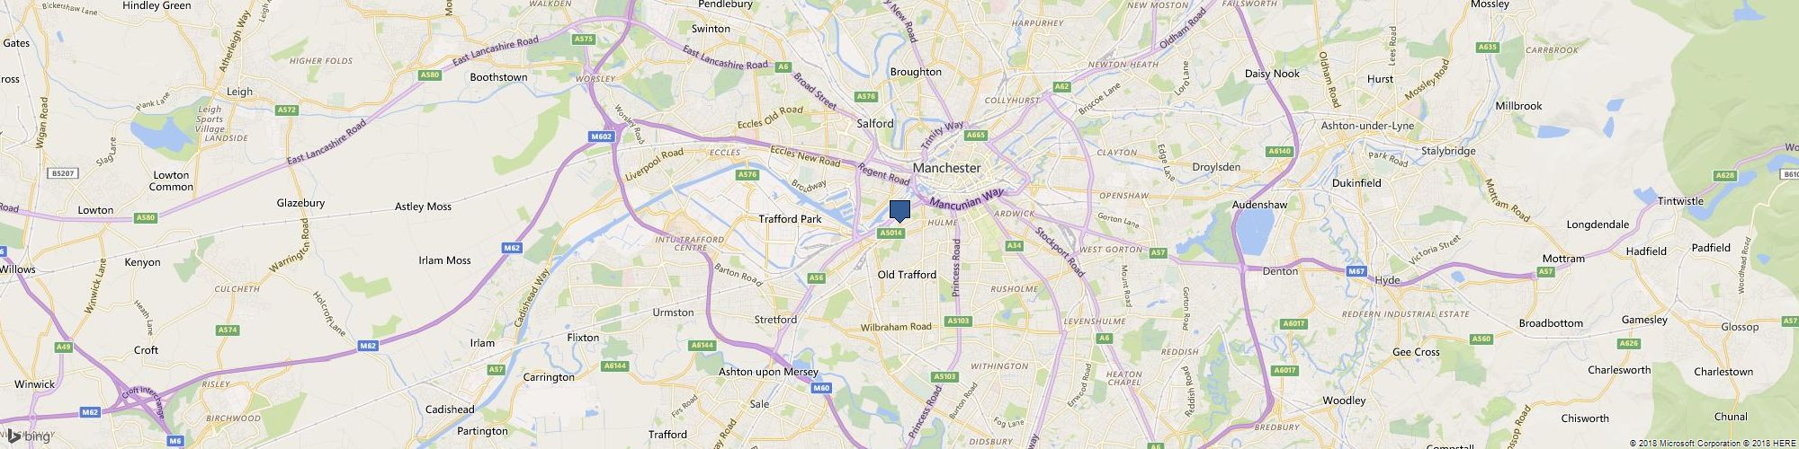Screen dimensions: 1799x449
Task: Click the Stretford town label
Action: click(x=775, y=320)
